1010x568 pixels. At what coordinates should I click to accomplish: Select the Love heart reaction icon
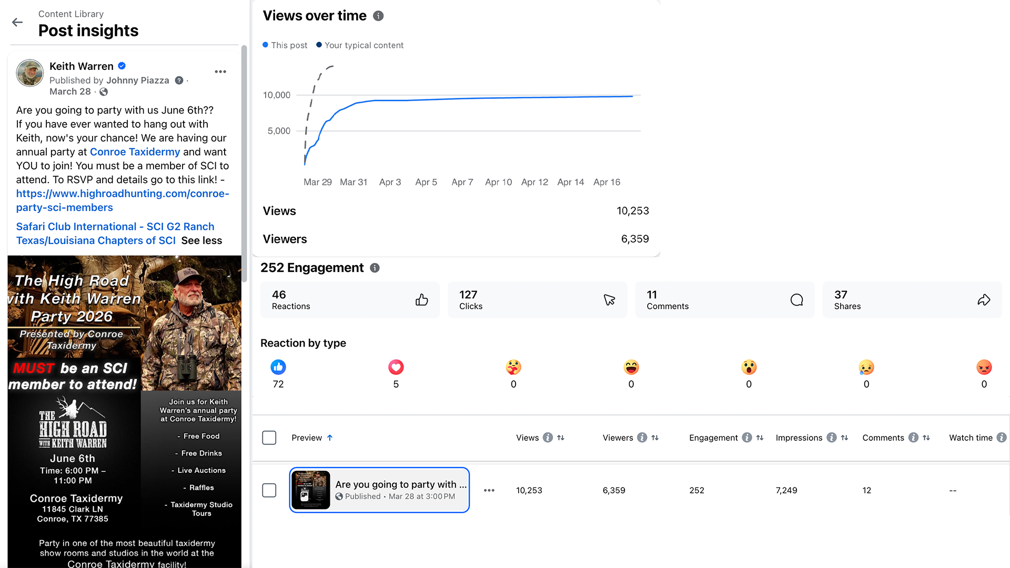point(396,367)
